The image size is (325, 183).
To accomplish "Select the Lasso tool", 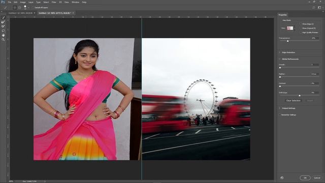I will [3, 30].
